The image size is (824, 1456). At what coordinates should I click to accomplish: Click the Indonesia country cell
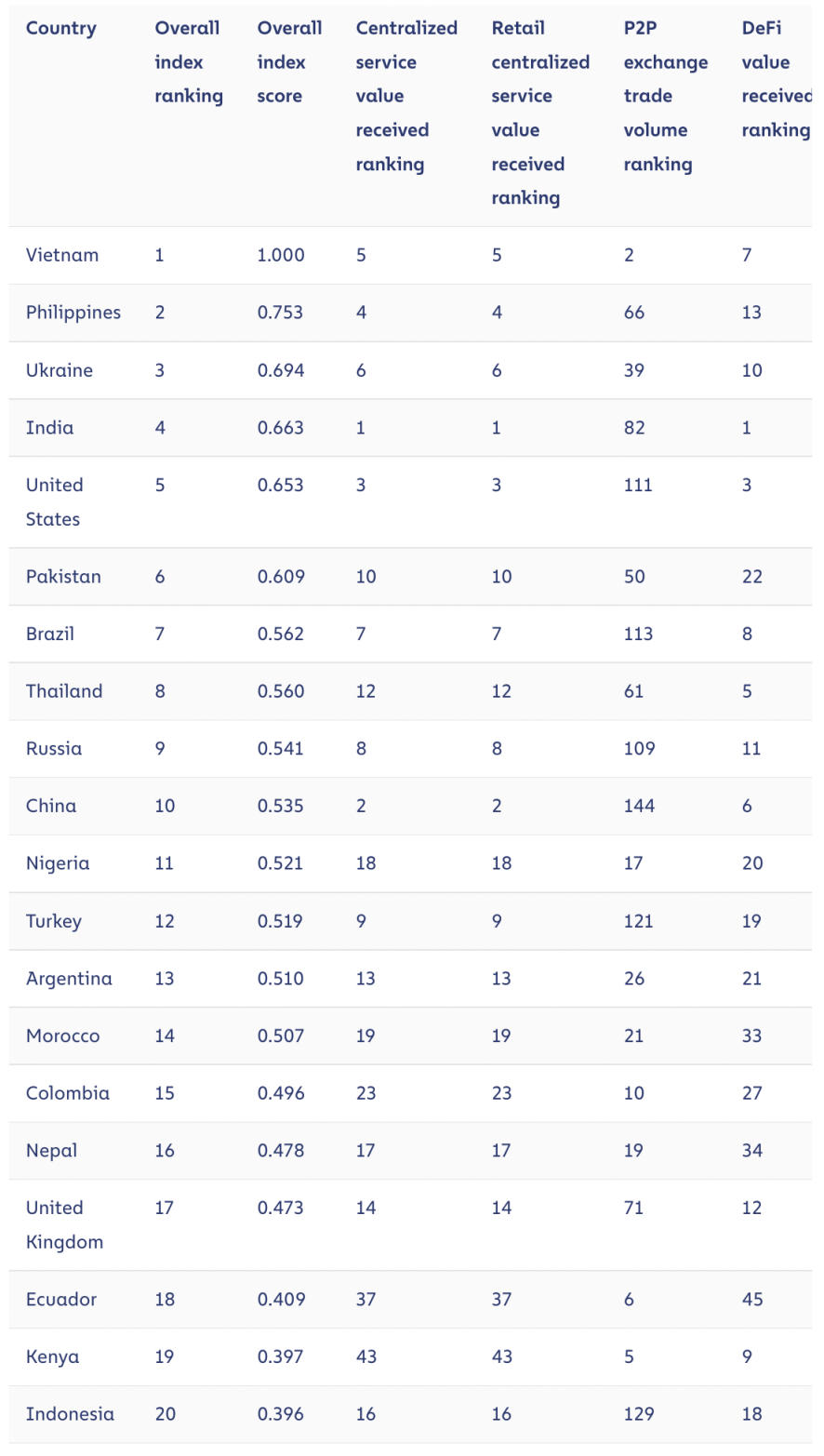click(71, 1414)
